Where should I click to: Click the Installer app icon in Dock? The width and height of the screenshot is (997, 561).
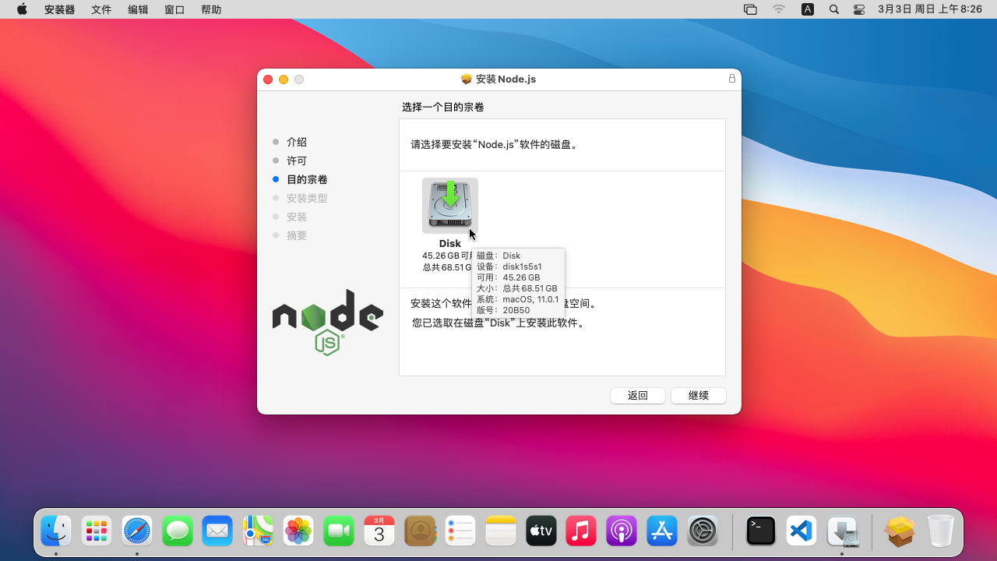coord(842,531)
